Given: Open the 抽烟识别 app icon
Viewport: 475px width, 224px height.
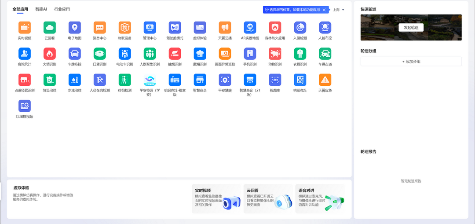Looking at the screenshot, I should click(x=175, y=54).
